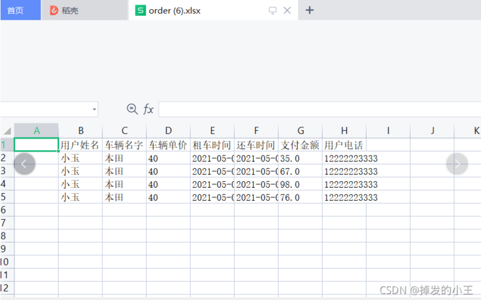The height and width of the screenshot is (300, 481).
Task: Click the 35.0 payment cell
Action: pos(300,158)
